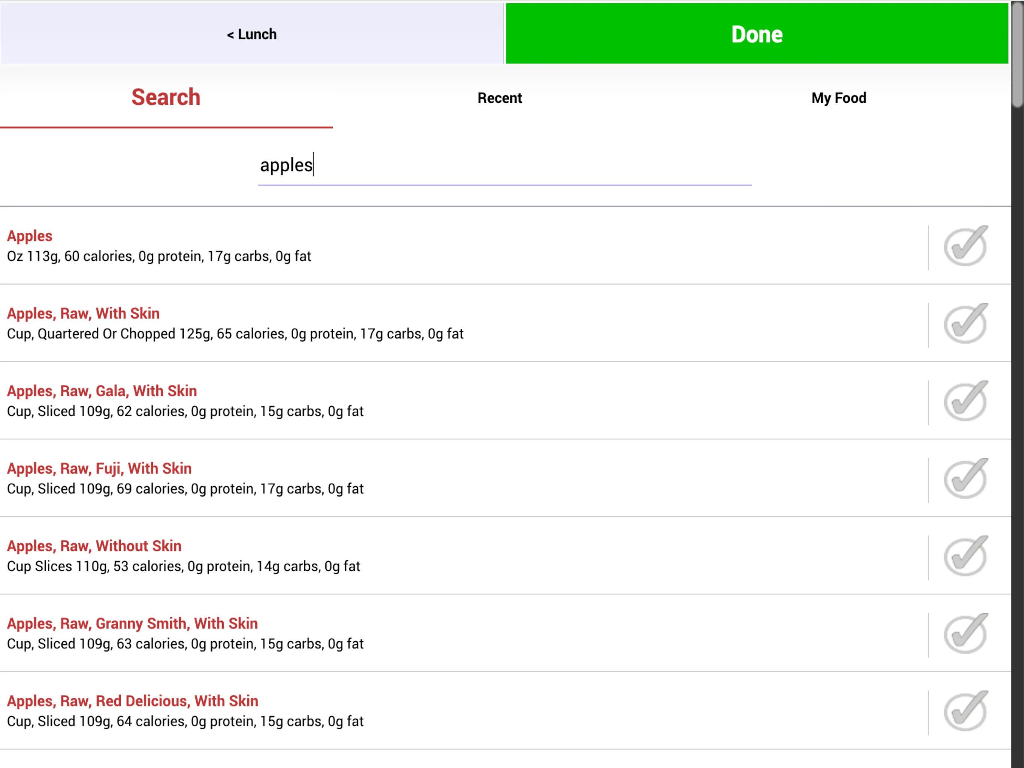This screenshot has height=768, width=1024.
Task: Enable checkmark for Apples Raw Red Delicious
Action: [965, 711]
